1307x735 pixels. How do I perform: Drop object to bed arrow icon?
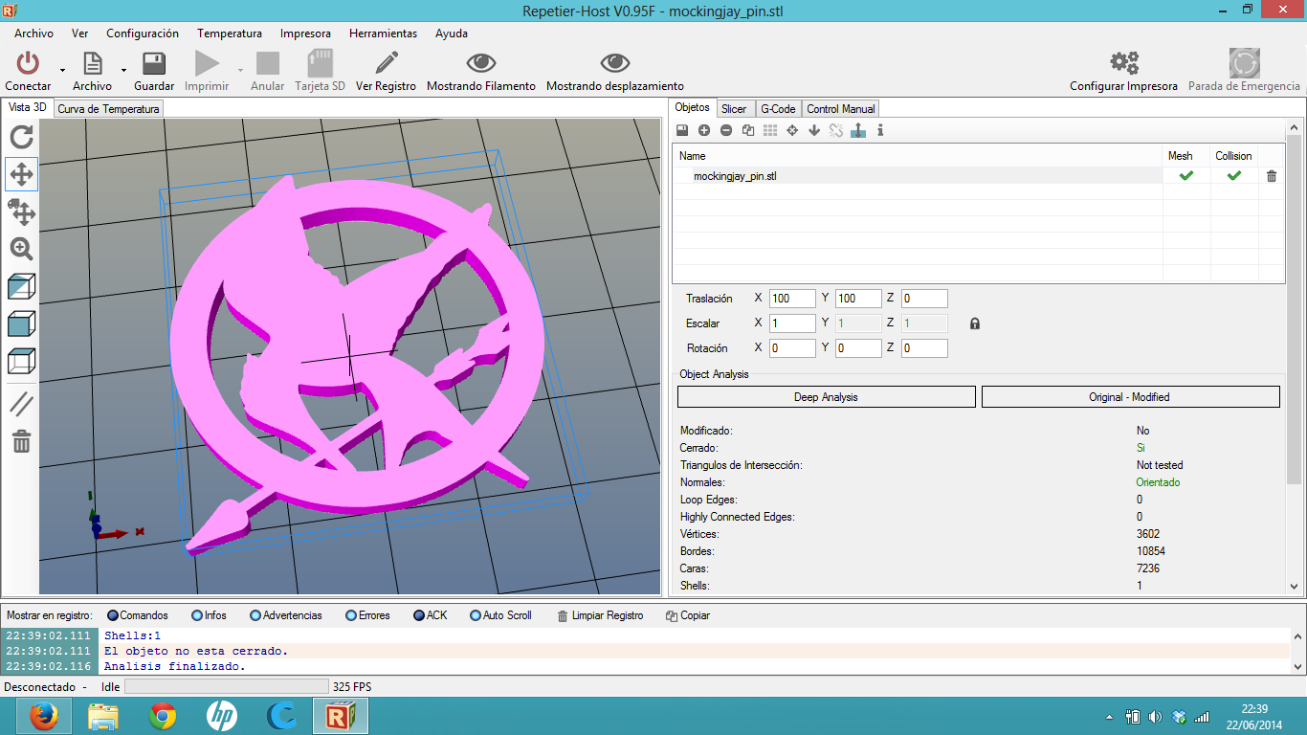pos(814,130)
